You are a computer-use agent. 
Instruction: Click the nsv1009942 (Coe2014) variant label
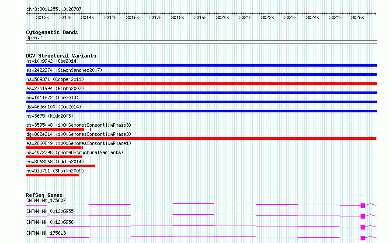(52, 61)
